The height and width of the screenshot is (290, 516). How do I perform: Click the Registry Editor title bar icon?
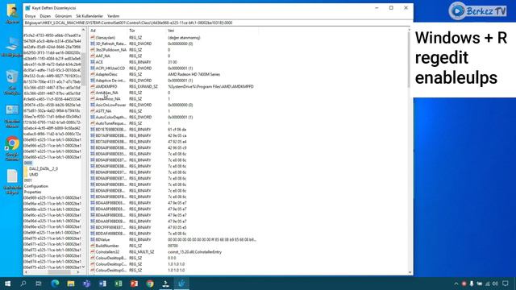27,8
